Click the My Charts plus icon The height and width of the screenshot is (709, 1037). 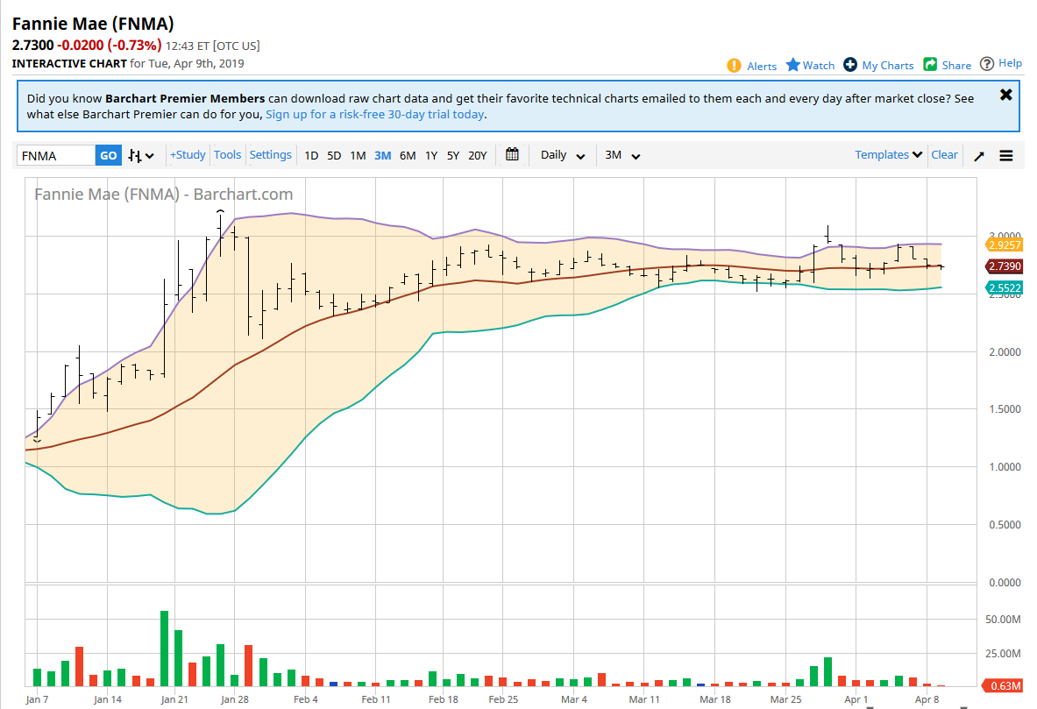[x=850, y=65]
